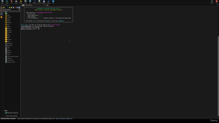The height and width of the screenshot is (123, 219).
Task: Focus the Quick connect field
Action: point(10,5)
